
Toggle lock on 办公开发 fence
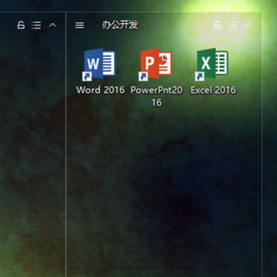[x=217, y=25]
